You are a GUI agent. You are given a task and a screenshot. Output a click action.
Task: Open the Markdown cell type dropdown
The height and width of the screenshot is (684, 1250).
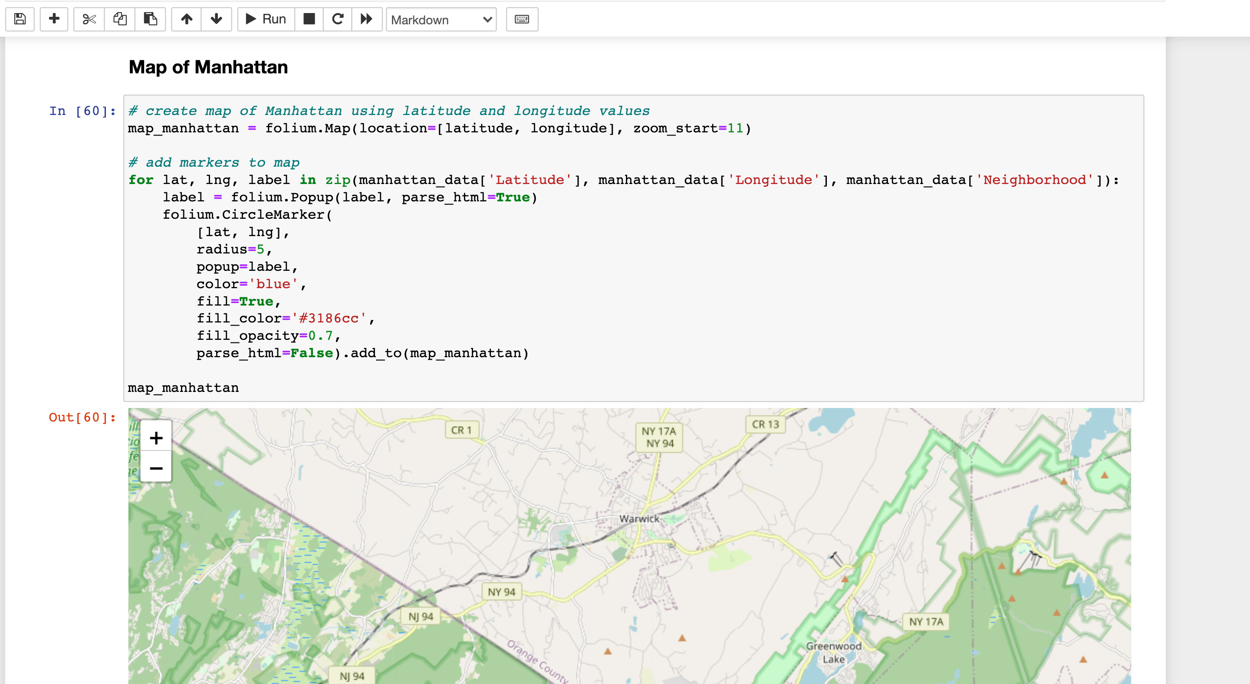(441, 20)
